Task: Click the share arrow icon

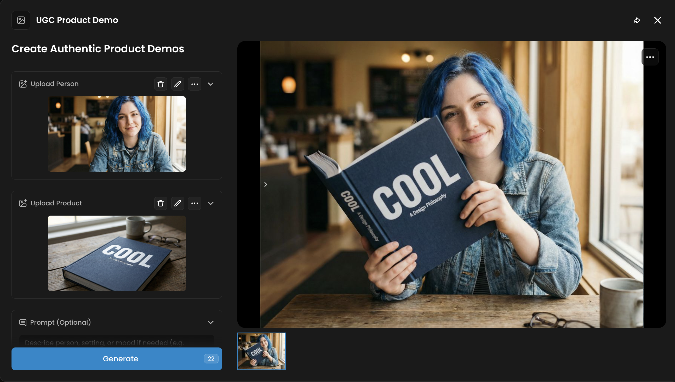Action: pos(637,20)
